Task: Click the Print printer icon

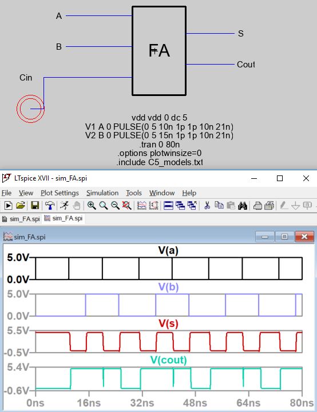Action: pyautogui.click(x=257, y=206)
